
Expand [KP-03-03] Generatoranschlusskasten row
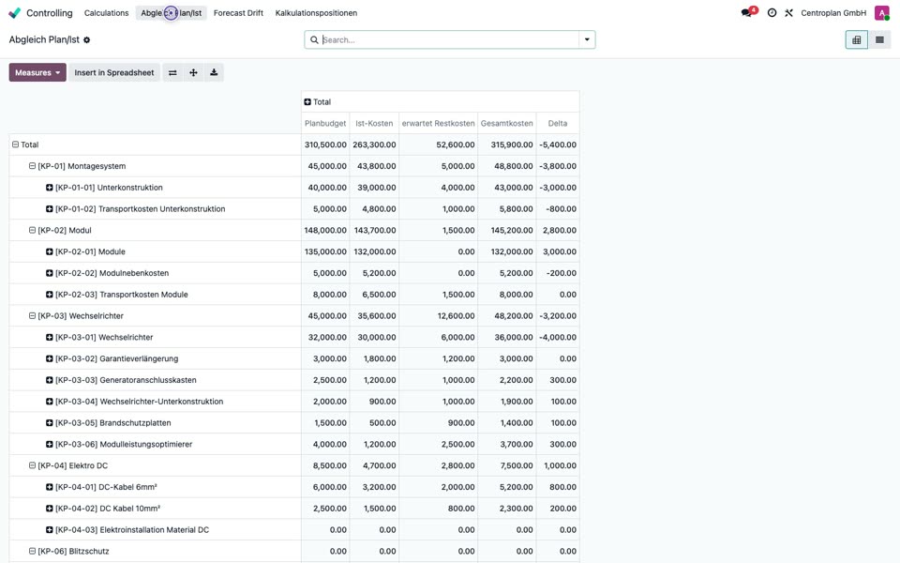[x=155, y=380]
